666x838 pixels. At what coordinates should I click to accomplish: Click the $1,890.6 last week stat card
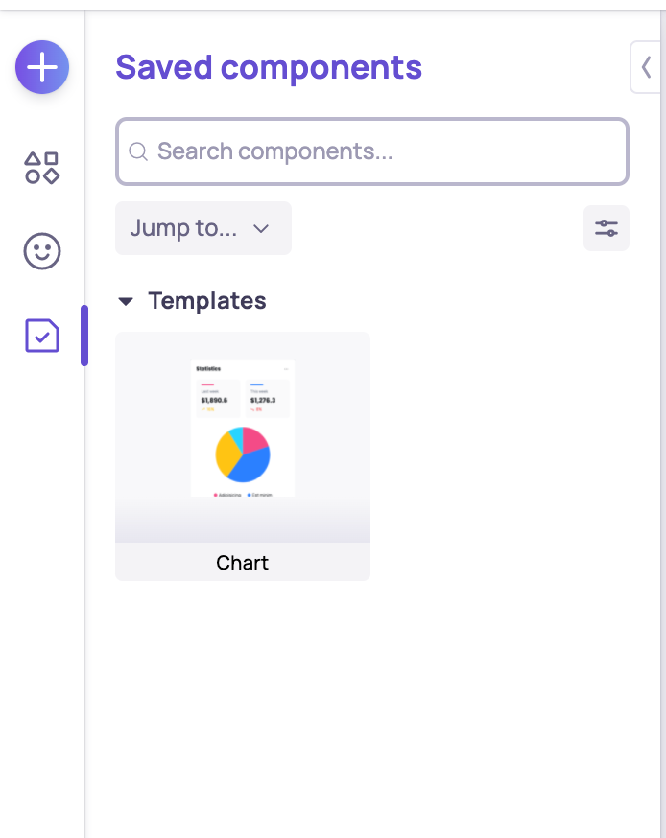[x=216, y=399]
